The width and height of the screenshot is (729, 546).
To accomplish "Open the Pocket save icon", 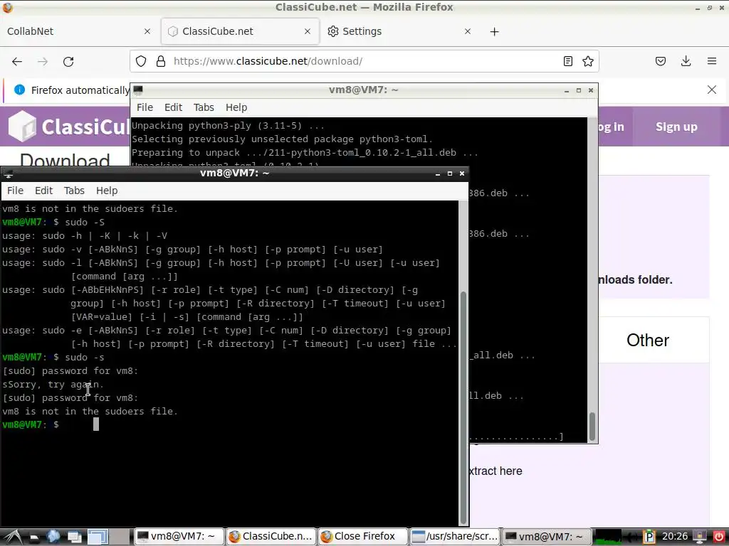I will [661, 61].
